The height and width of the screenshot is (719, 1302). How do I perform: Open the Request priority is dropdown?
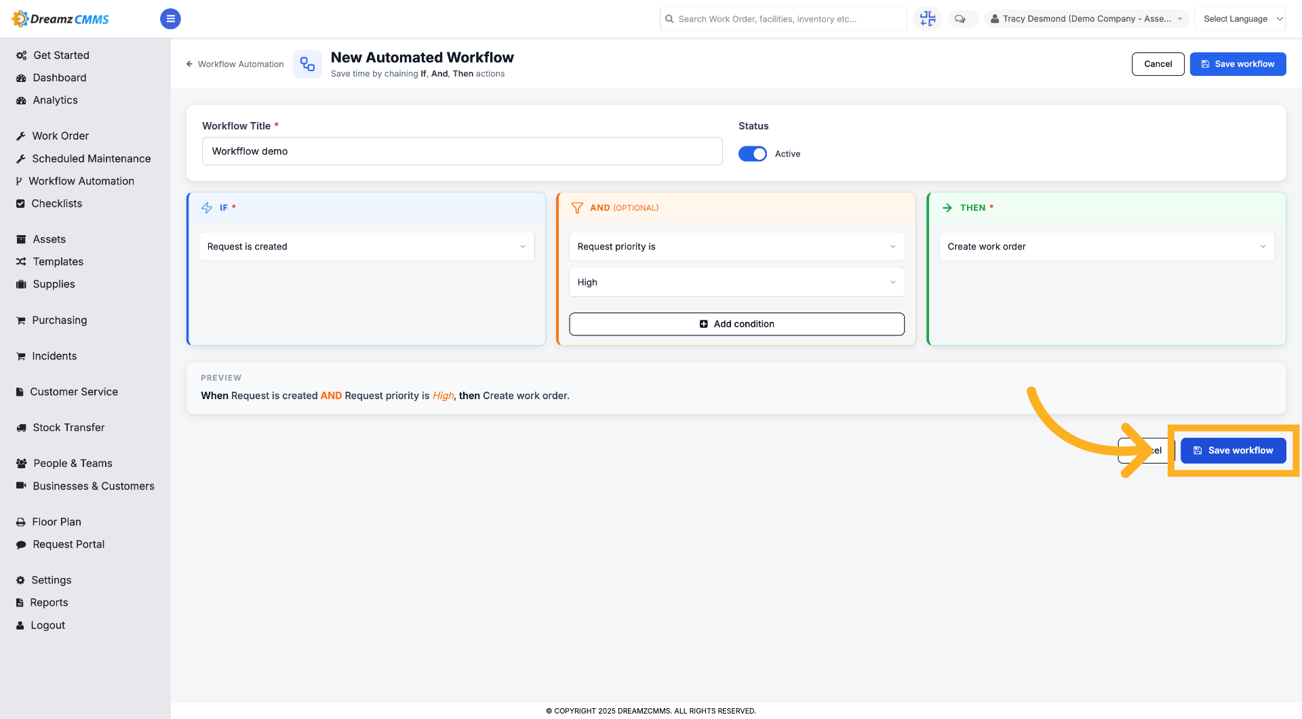[x=736, y=247]
